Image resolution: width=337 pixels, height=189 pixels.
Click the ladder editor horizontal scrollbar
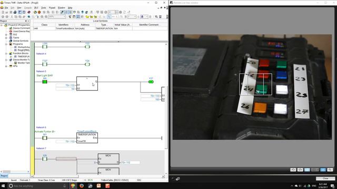coord(97,176)
